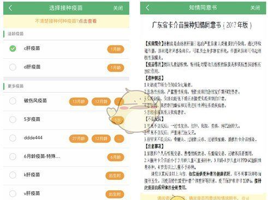The image size is (268, 200).
Task: Tap the 27月龄 tag on ddde444 row
Action: click(79, 139)
